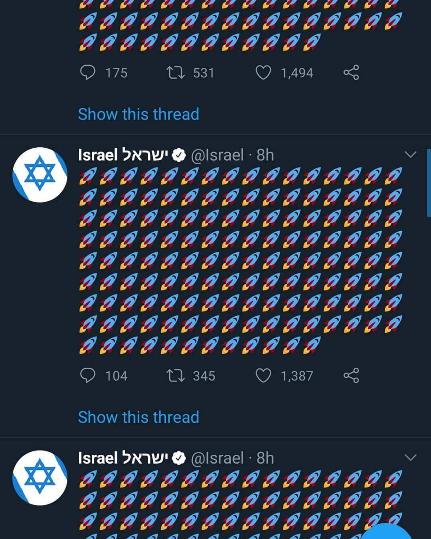Reply to the tweet with 104 comments
Screen dimensions: 431x539
click(88, 375)
